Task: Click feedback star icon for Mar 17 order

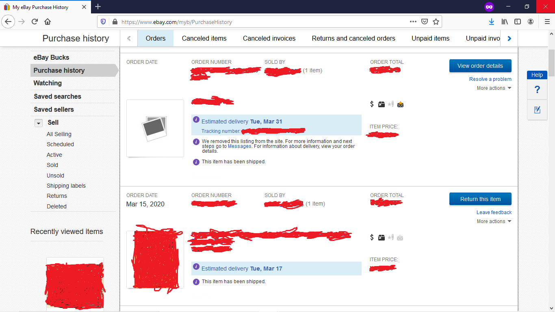Action: [x=391, y=237]
